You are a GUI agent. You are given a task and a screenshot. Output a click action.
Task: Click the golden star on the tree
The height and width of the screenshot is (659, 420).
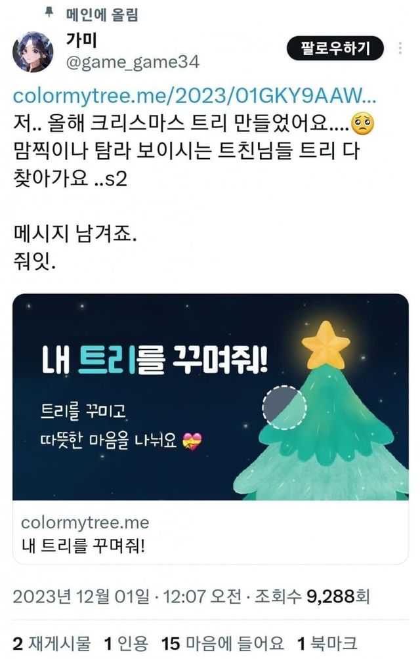click(x=325, y=345)
